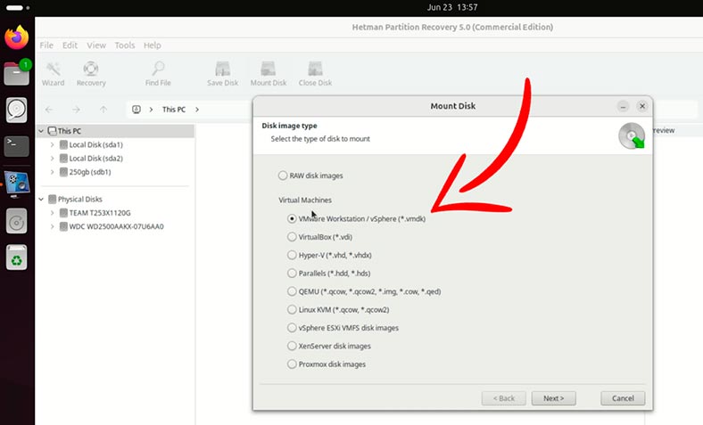
Task: Select Hyper-V (*.vhd, *.vhdx) option
Action: click(x=292, y=255)
